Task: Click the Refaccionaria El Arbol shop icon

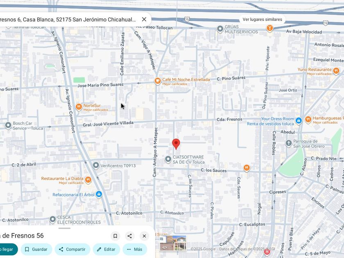Action: 99,194
